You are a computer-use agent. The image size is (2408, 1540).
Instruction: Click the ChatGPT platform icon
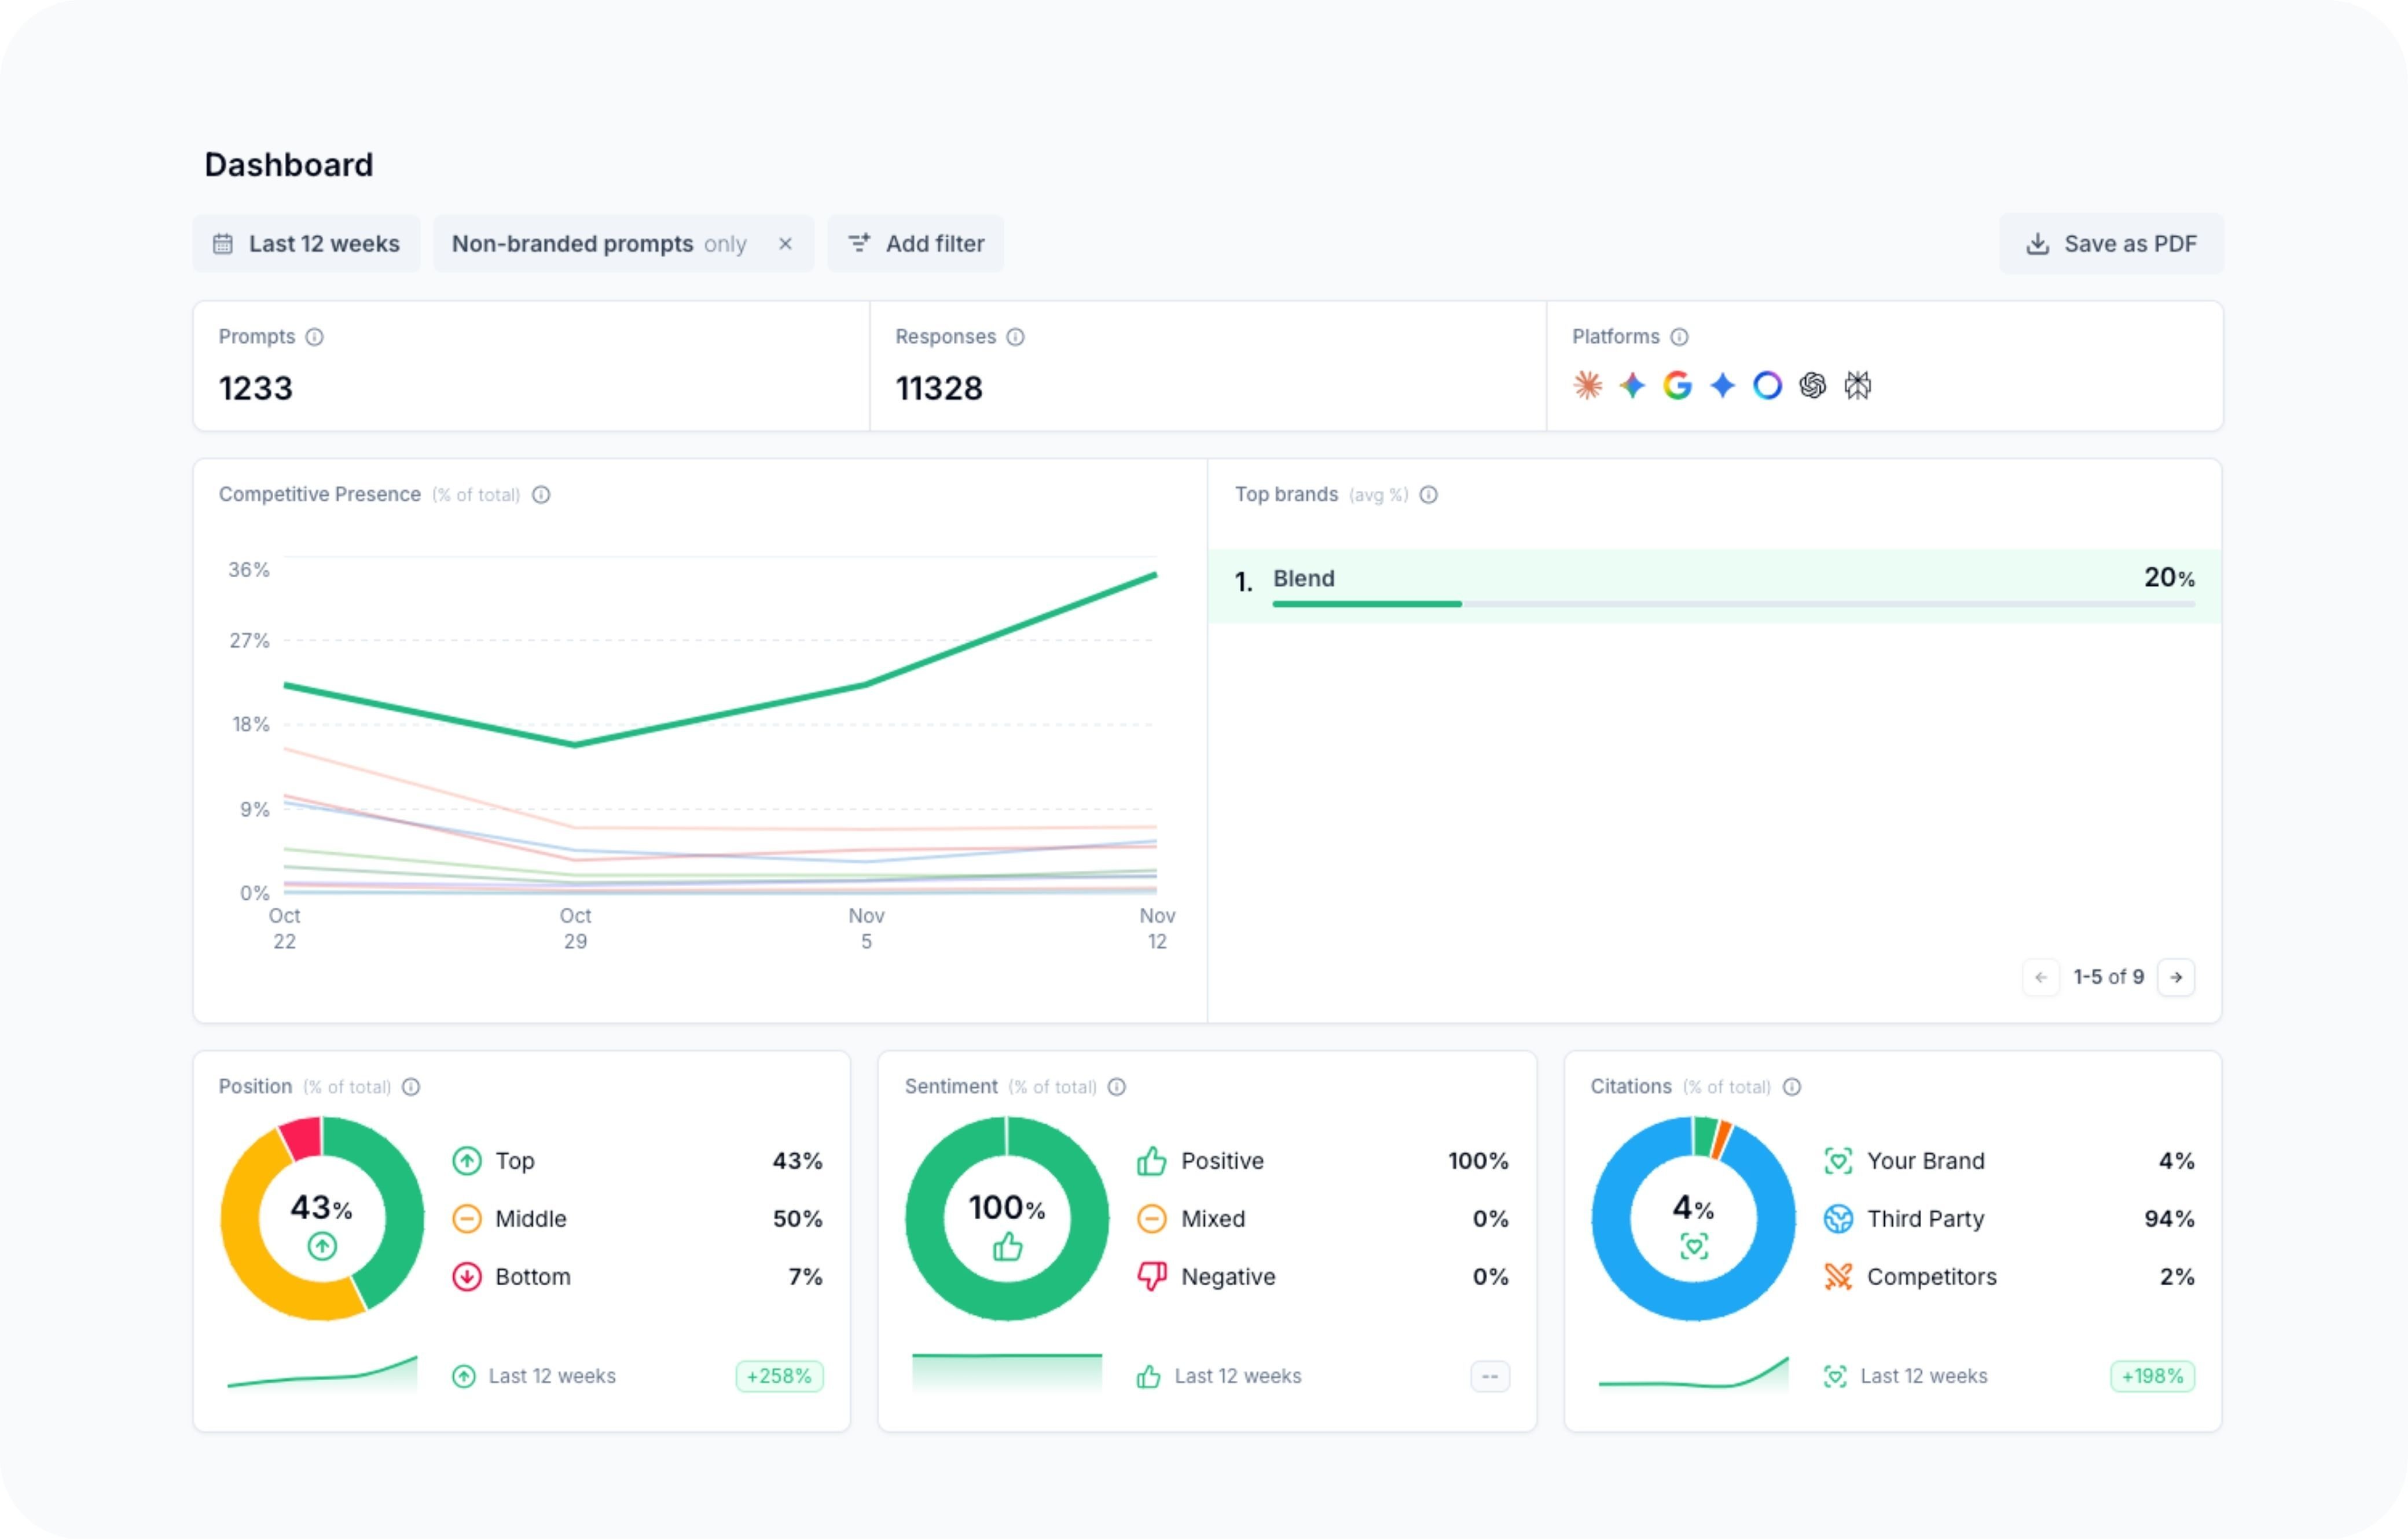(1812, 385)
